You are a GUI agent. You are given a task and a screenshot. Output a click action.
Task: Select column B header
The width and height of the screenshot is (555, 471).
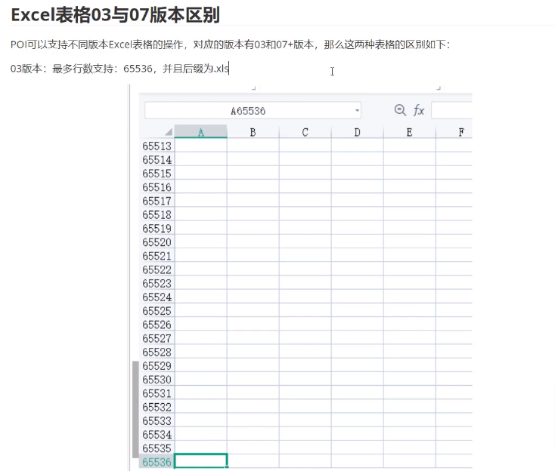tap(253, 132)
